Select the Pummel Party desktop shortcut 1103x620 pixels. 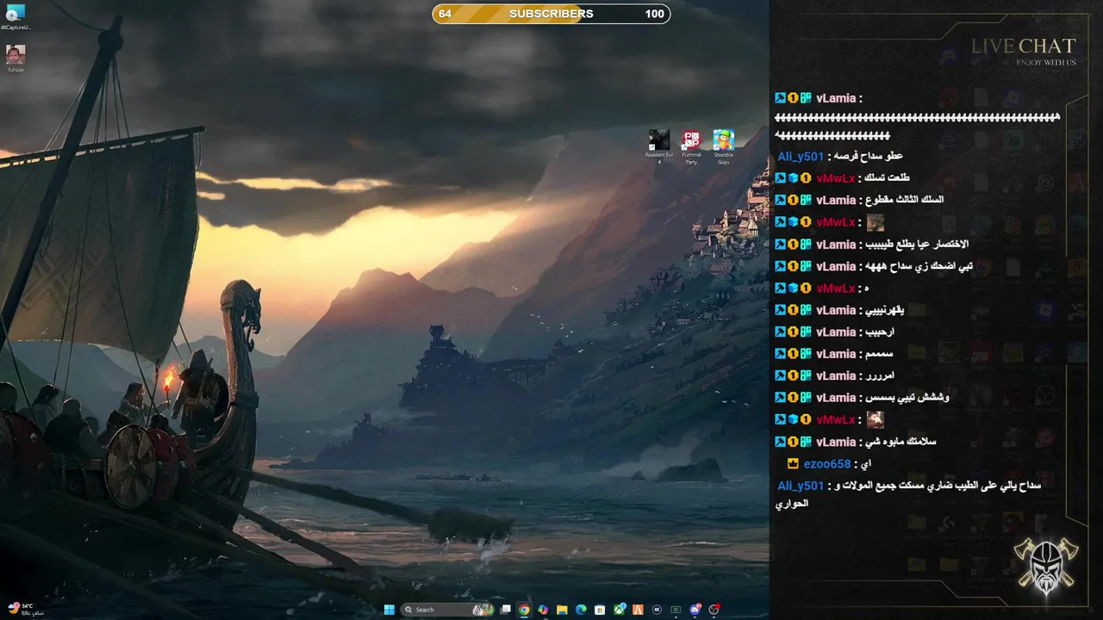691,146
